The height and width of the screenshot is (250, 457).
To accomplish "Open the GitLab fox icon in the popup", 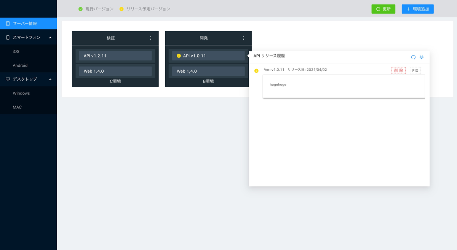I will tap(422, 57).
